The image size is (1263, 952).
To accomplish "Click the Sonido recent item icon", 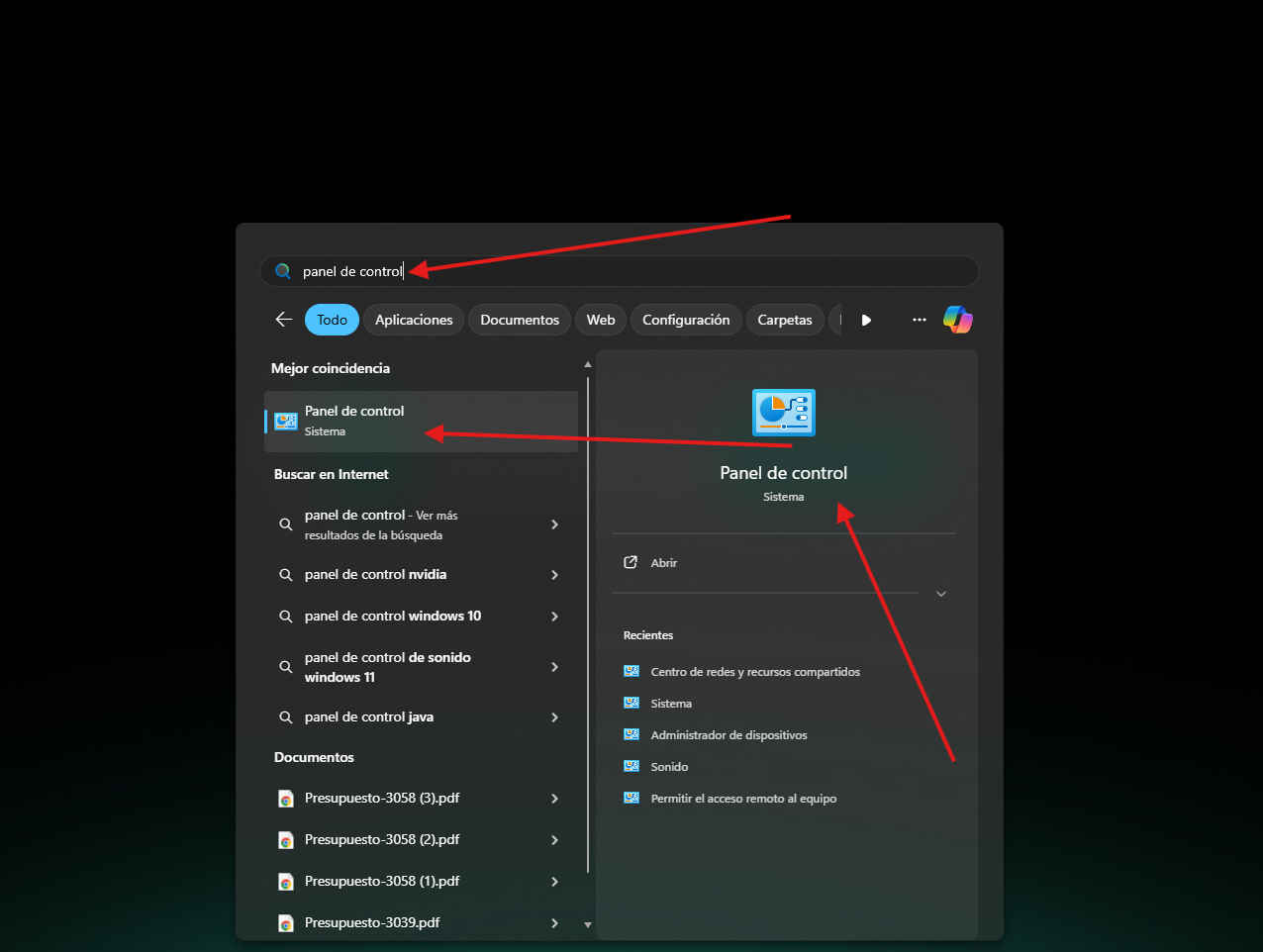I will point(631,767).
